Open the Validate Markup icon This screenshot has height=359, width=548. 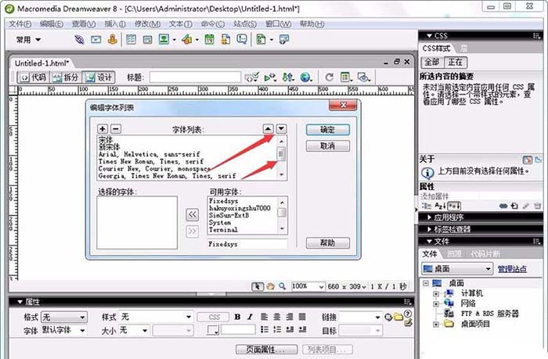(x=251, y=77)
